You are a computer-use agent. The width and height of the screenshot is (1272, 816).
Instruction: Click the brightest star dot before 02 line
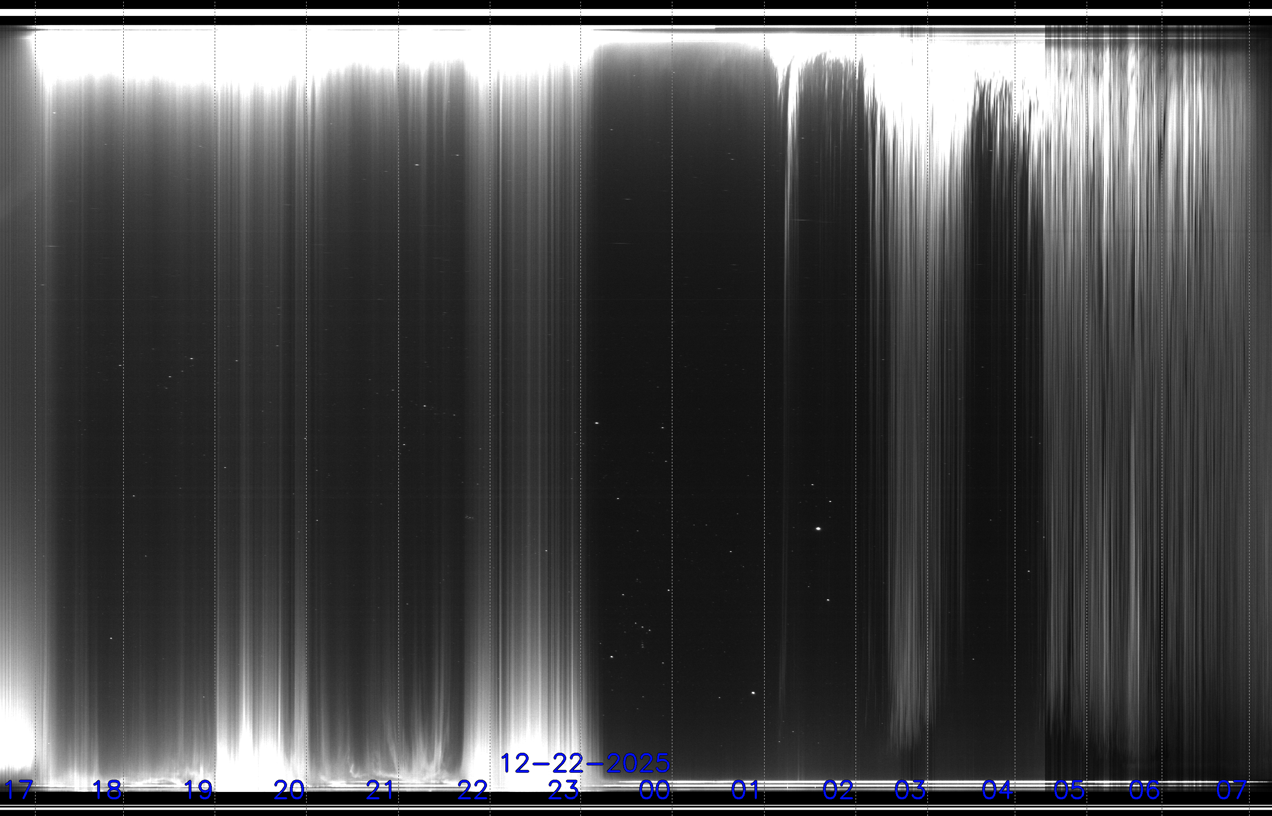click(818, 528)
